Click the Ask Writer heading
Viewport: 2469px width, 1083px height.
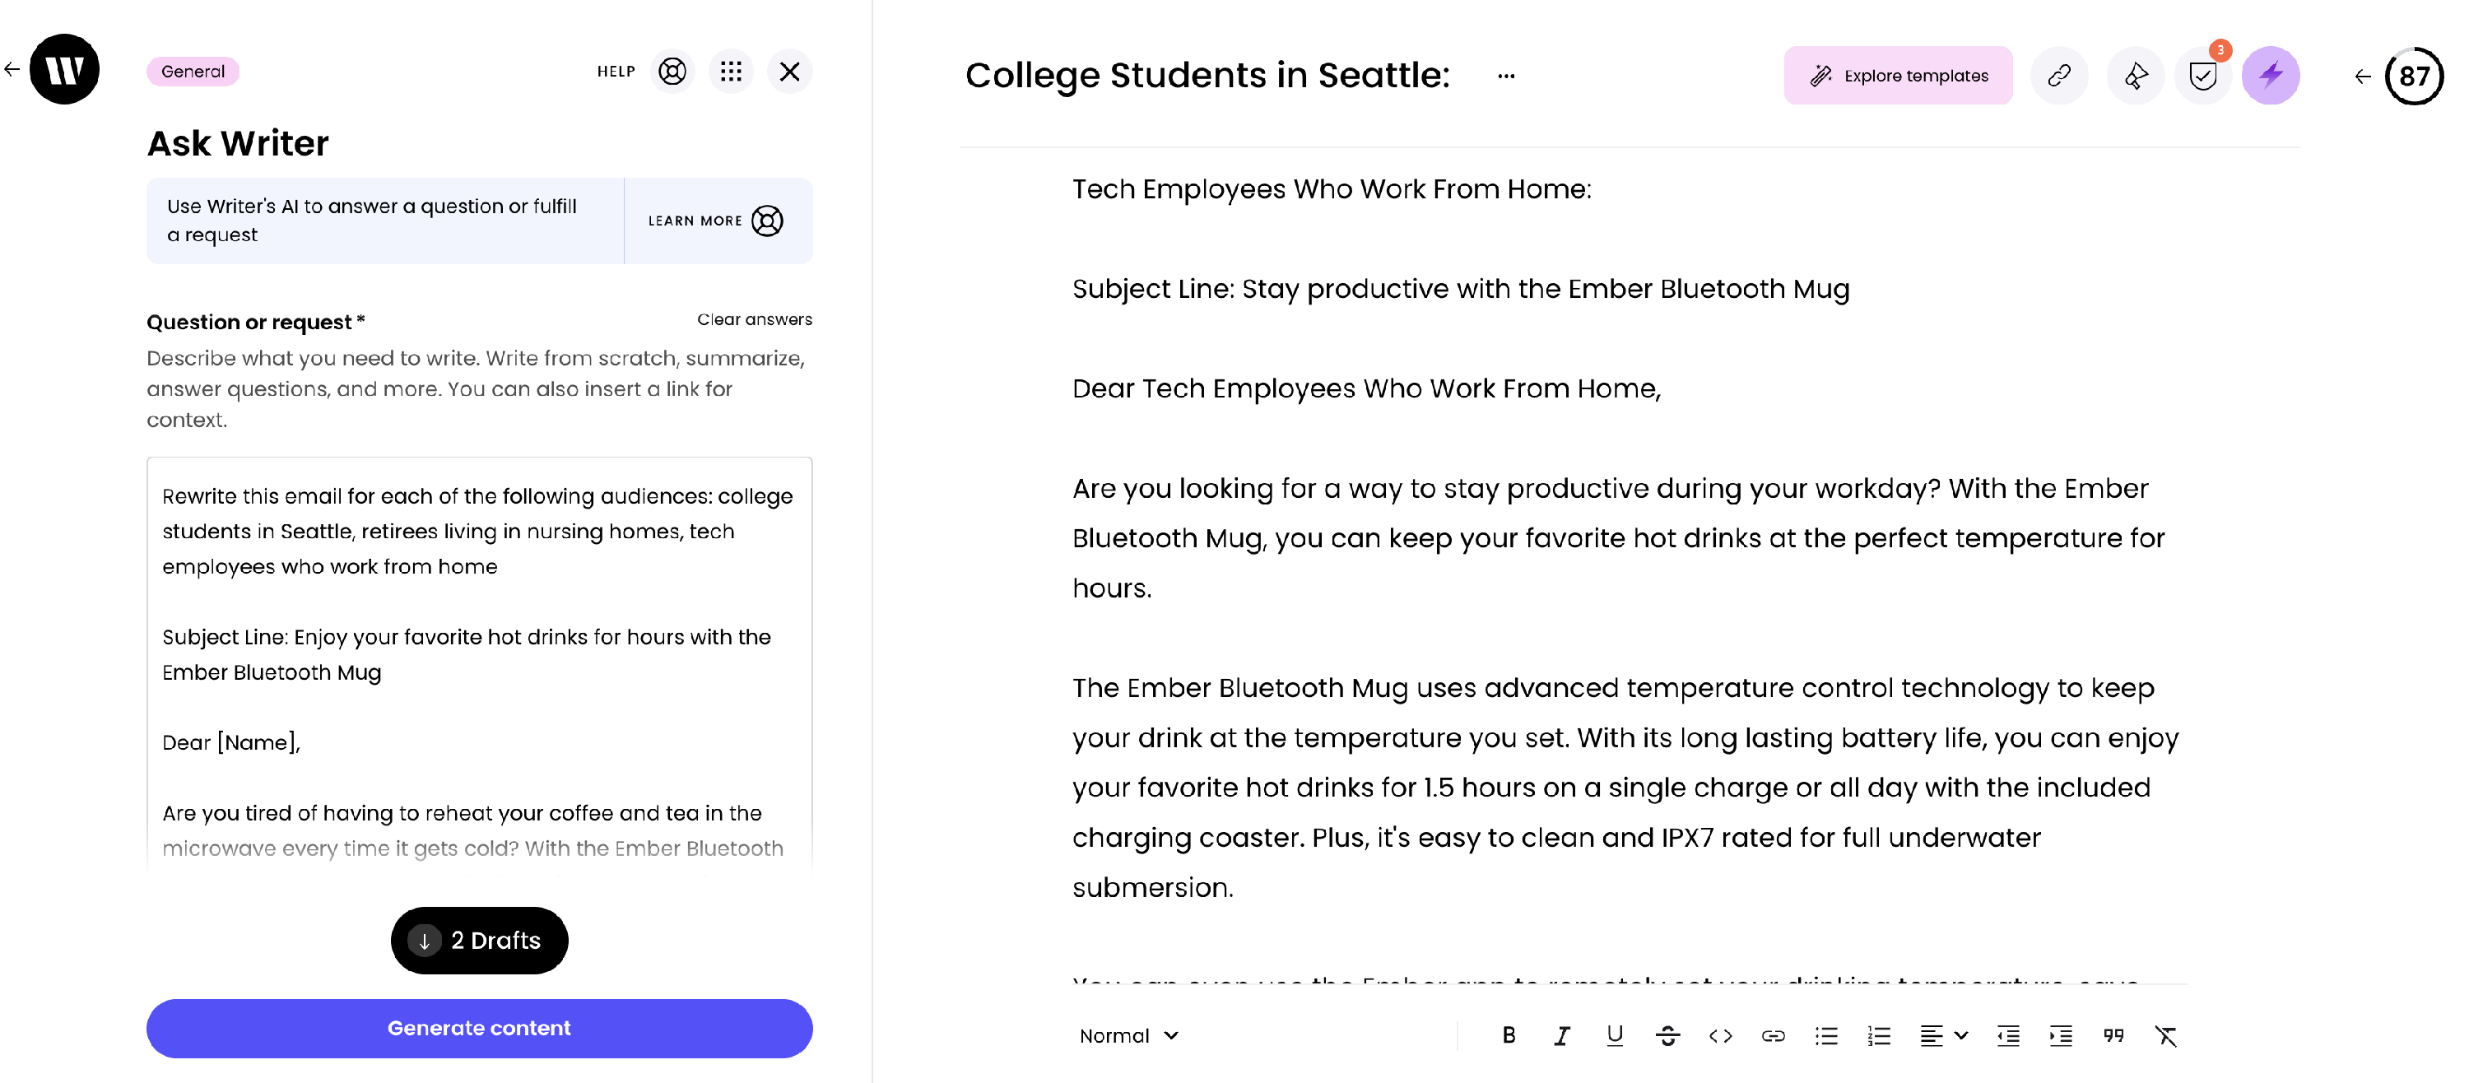[238, 143]
